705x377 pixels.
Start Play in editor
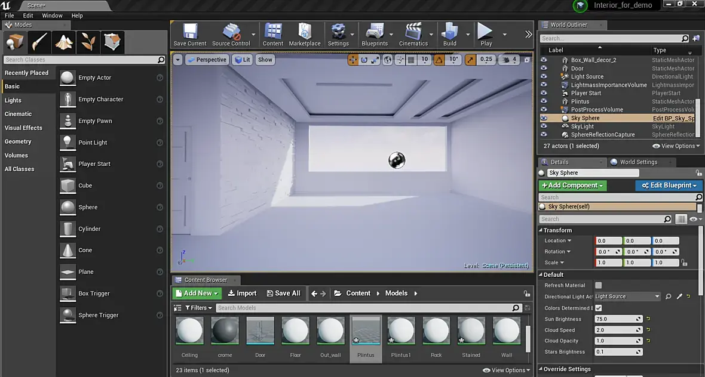[486, 35]
